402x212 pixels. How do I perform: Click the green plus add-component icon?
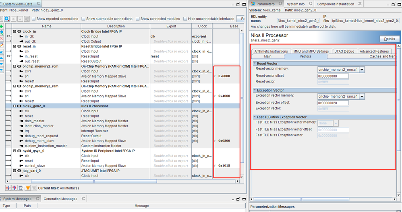[1, 27]
